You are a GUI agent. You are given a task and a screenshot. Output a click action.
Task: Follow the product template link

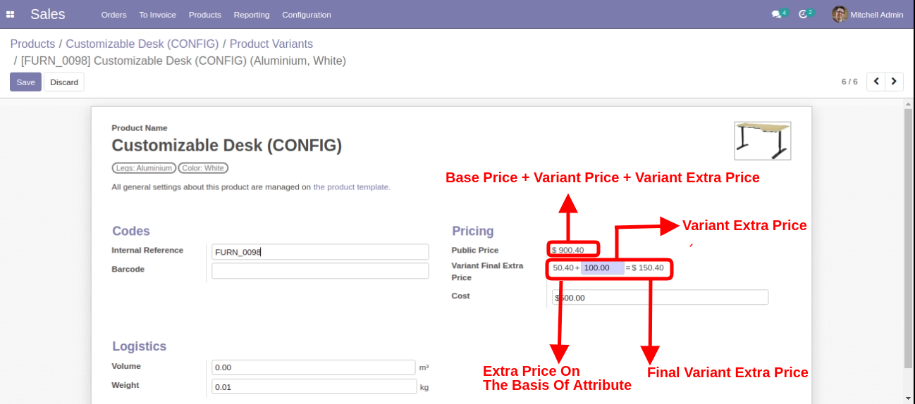tap(351, 187)
